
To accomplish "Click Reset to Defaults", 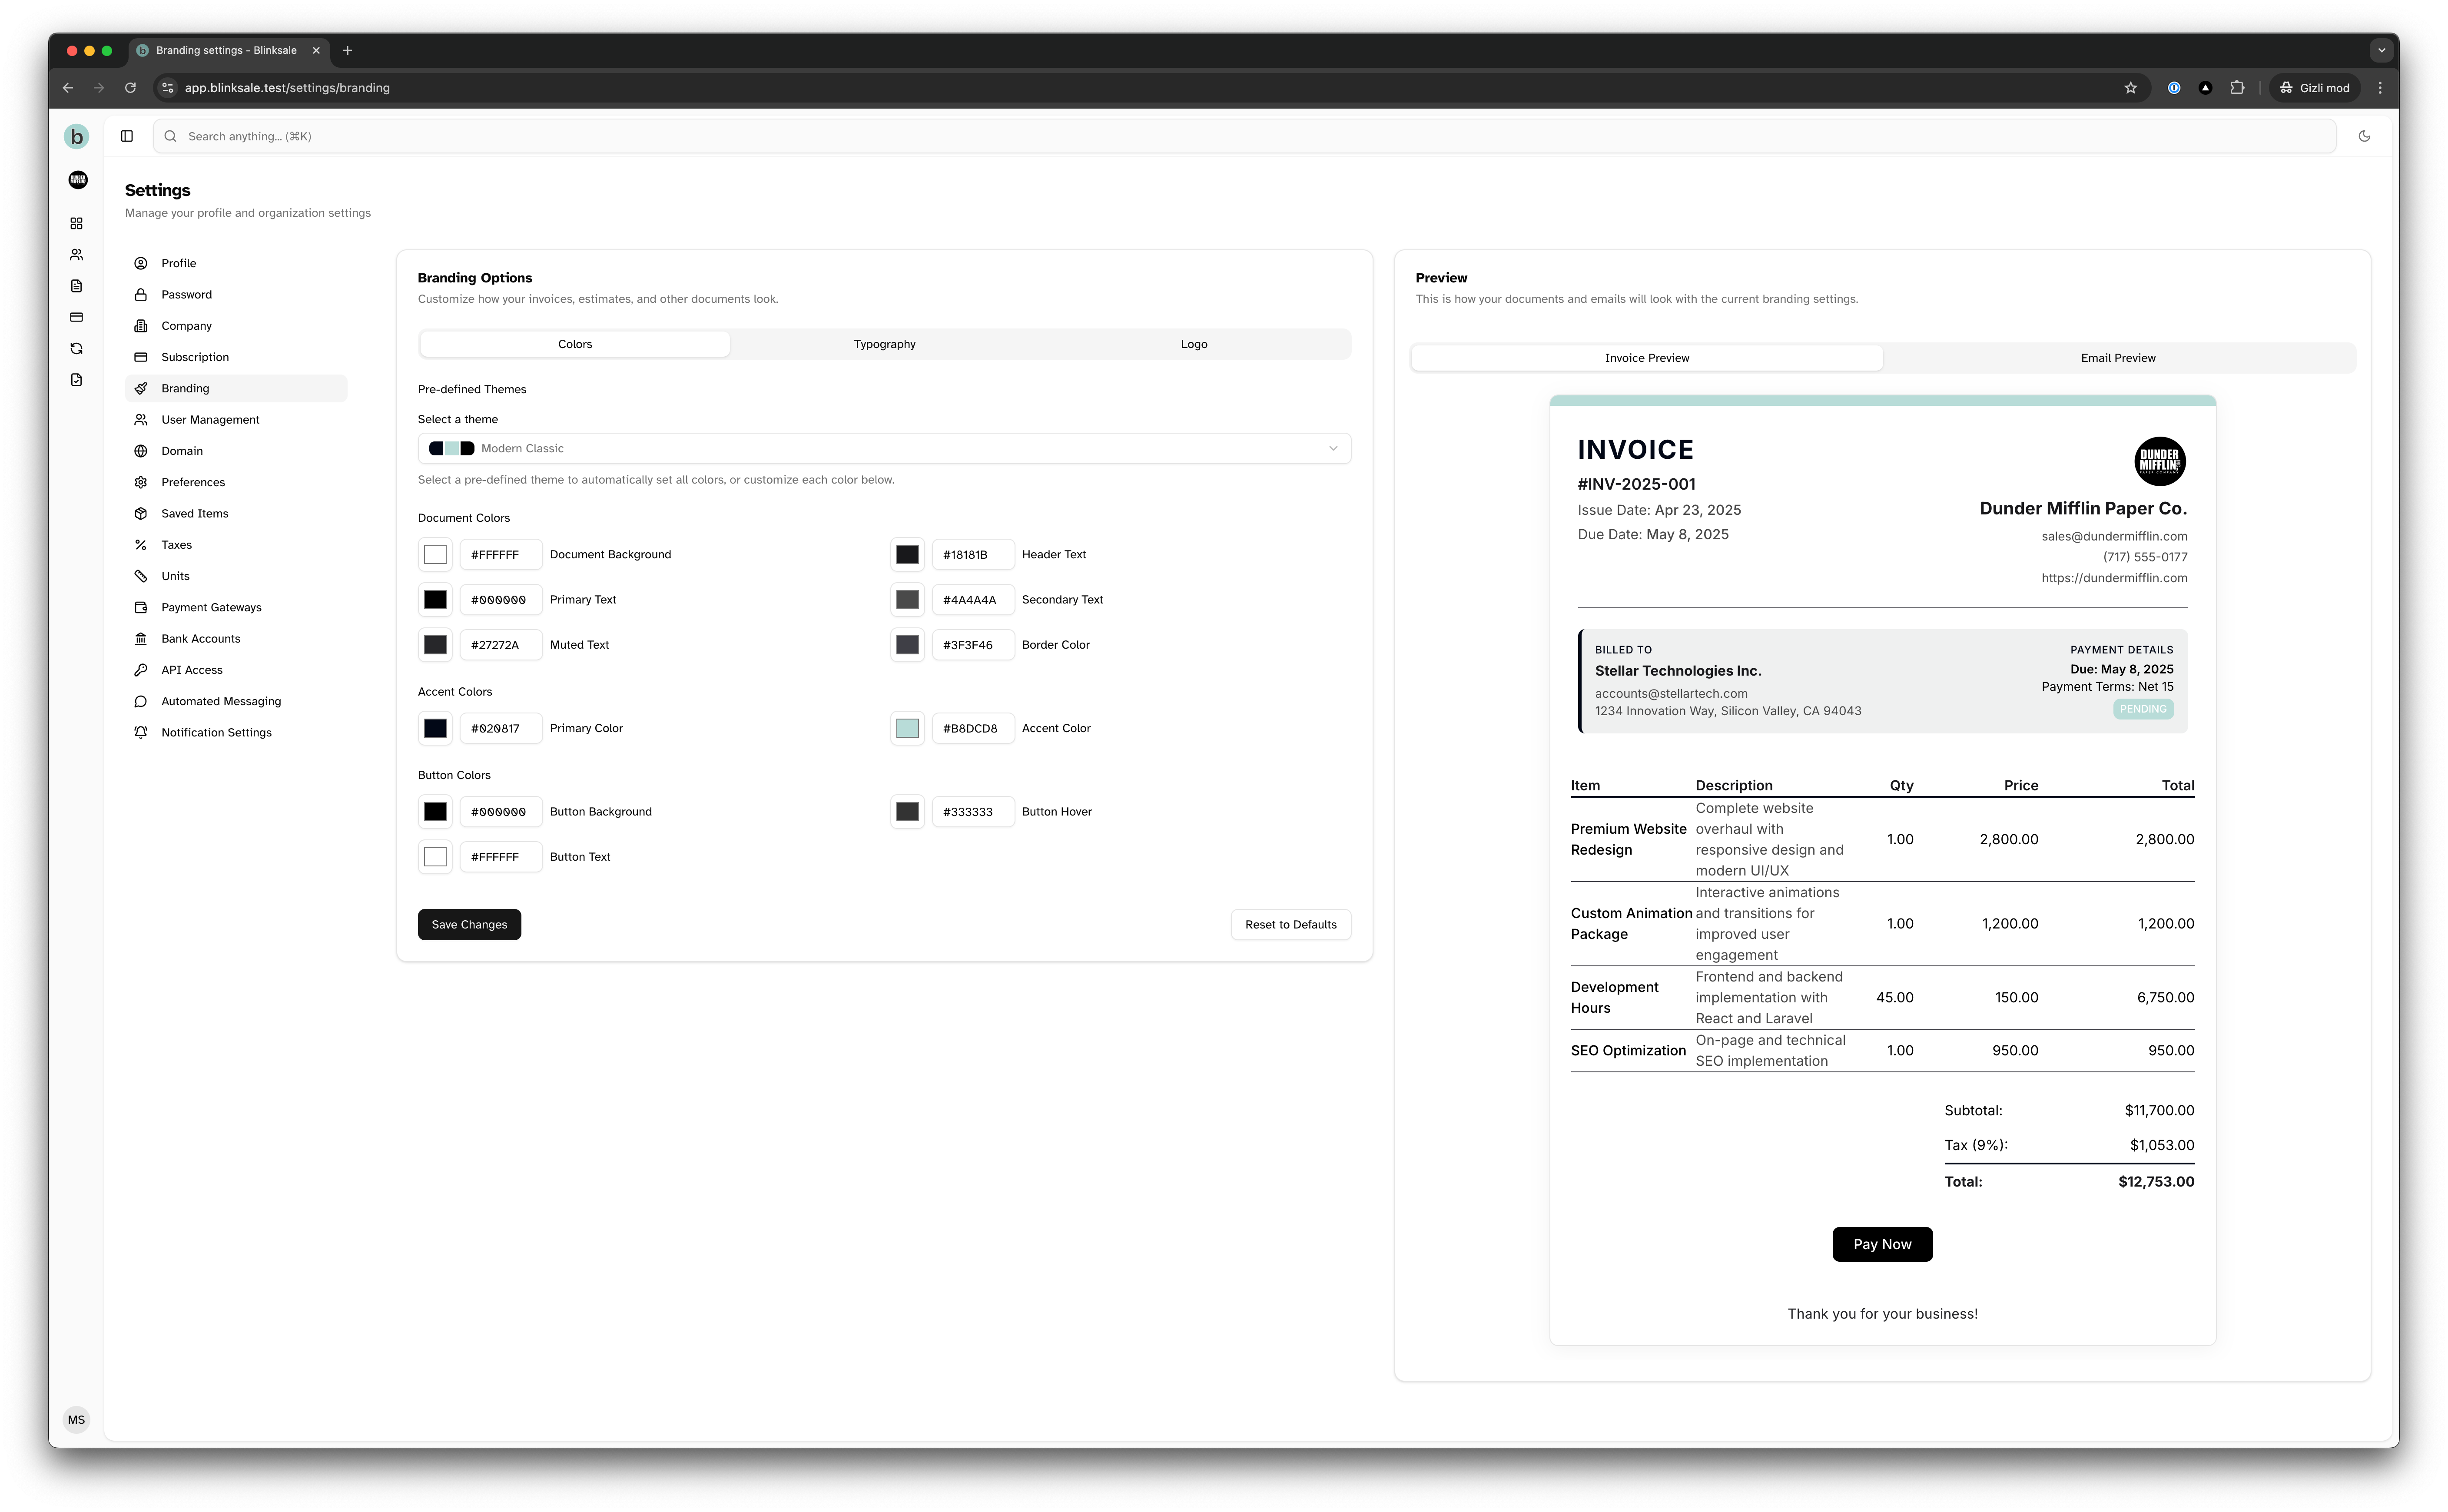I will click(1291, 924).
